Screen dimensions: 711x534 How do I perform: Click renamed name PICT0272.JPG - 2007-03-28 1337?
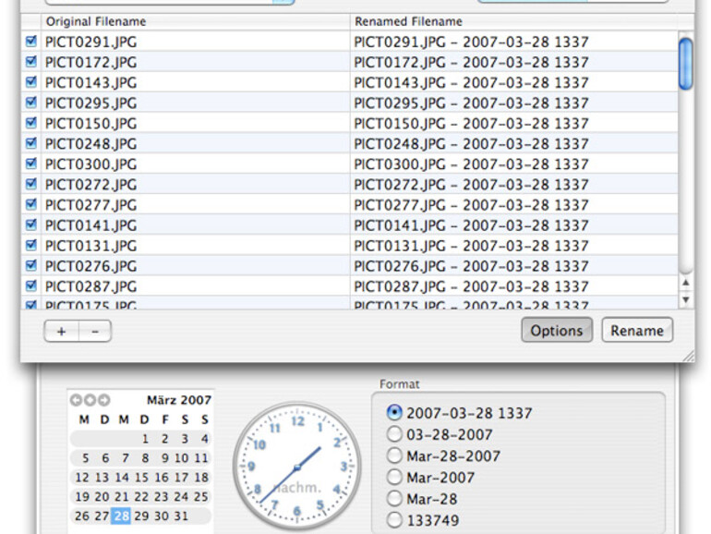[x=471, y=185]
